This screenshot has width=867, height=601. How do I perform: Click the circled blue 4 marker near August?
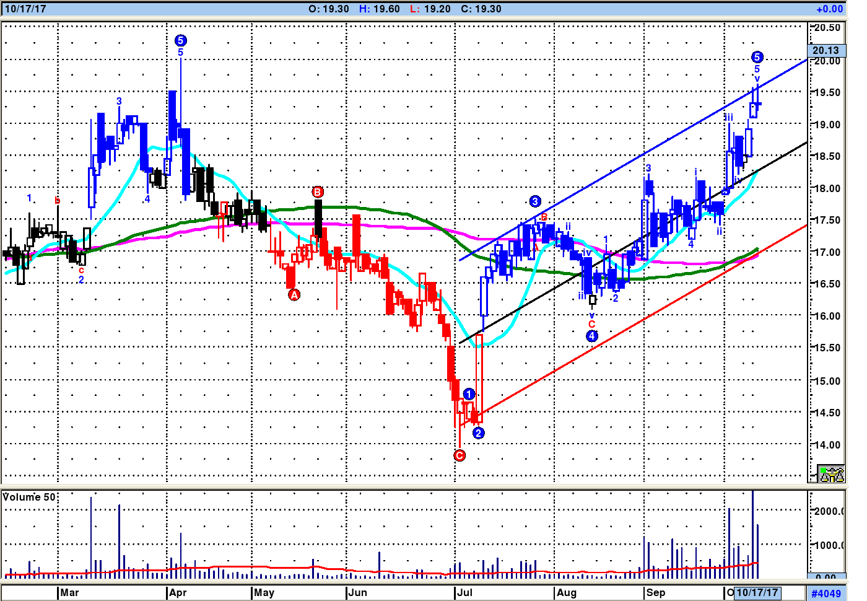point(592,336)
